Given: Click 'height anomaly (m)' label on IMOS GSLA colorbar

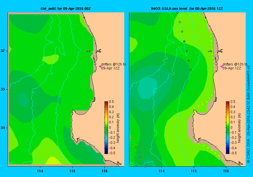Looking at the screenshot, I should [x=239, y=128].
